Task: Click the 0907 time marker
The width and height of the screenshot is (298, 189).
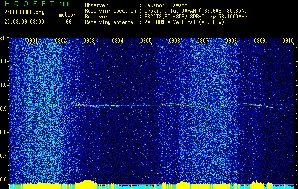Action: point(203,41)
